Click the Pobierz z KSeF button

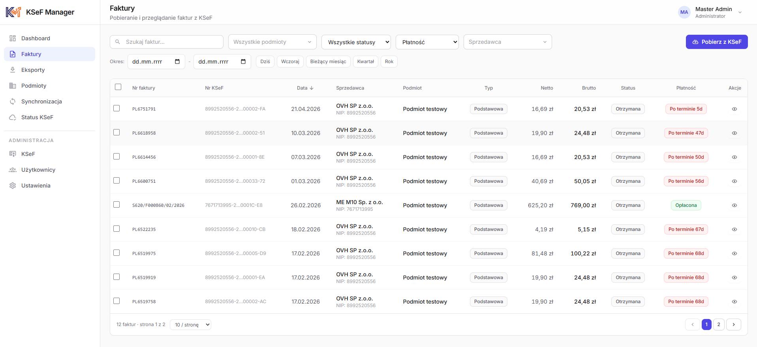tap(717, 42)
